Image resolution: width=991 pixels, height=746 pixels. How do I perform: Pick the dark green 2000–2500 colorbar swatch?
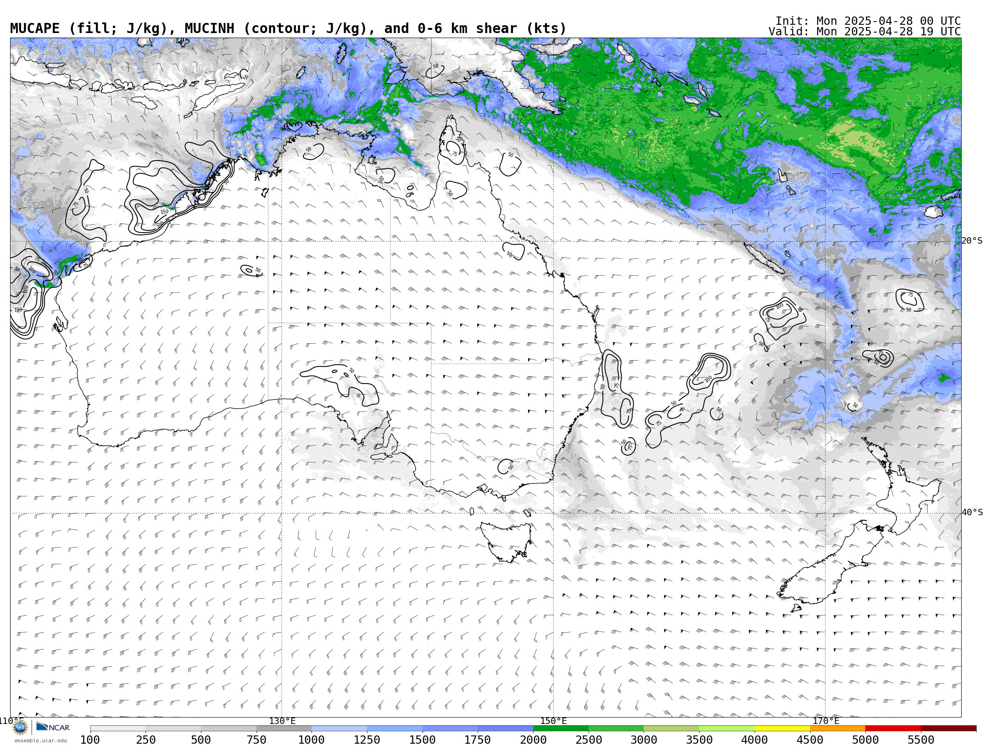(561, 729)
